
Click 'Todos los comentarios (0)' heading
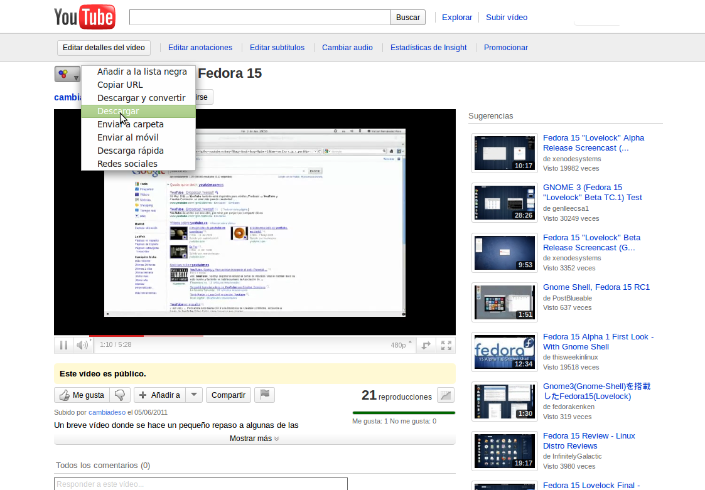point(103,466)
